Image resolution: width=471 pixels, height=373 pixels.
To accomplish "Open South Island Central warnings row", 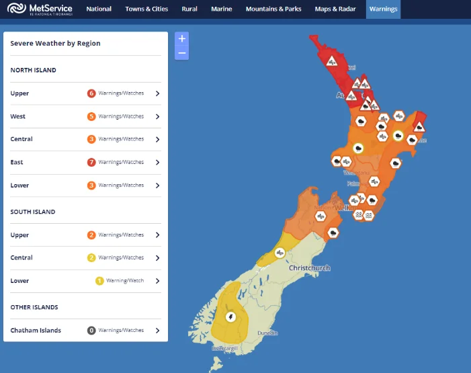I will 85,257.
